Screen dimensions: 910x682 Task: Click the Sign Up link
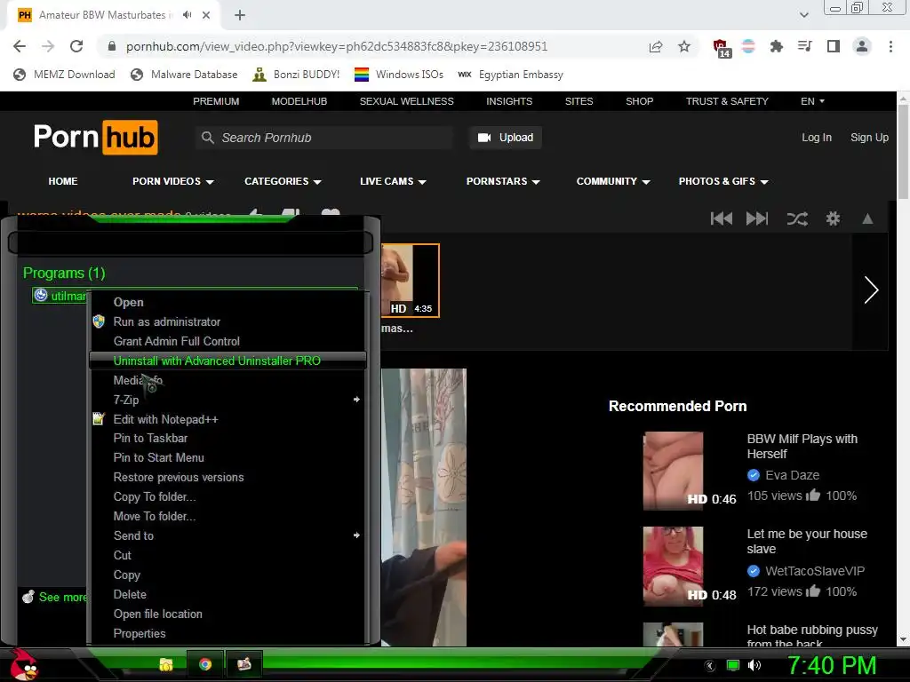869,138
